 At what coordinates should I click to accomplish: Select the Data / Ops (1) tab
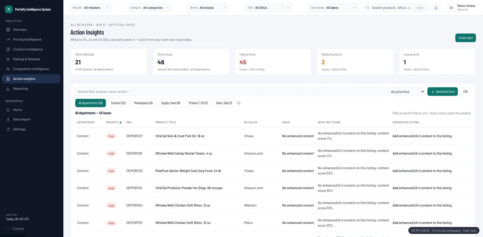pyautogui.click(x=224, y=103)
